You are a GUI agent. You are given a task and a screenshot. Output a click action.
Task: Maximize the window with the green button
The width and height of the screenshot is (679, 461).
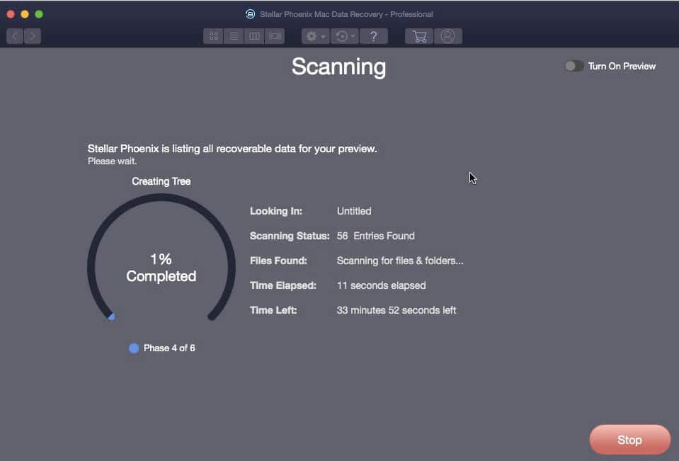tap(39, 14)
